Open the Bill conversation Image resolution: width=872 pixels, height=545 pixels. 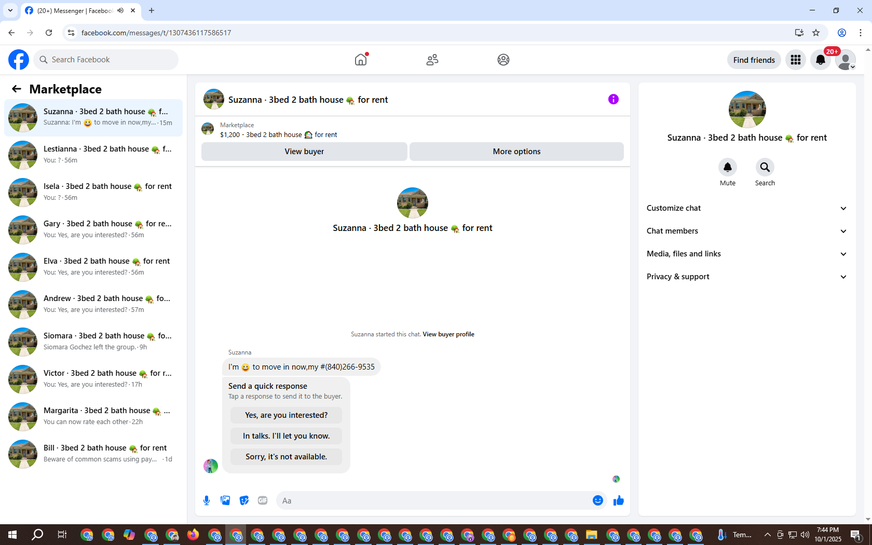(x=93, y=454)
